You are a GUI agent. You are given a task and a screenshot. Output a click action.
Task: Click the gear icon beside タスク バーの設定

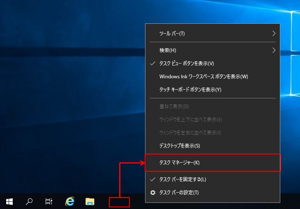click(153, 193)
